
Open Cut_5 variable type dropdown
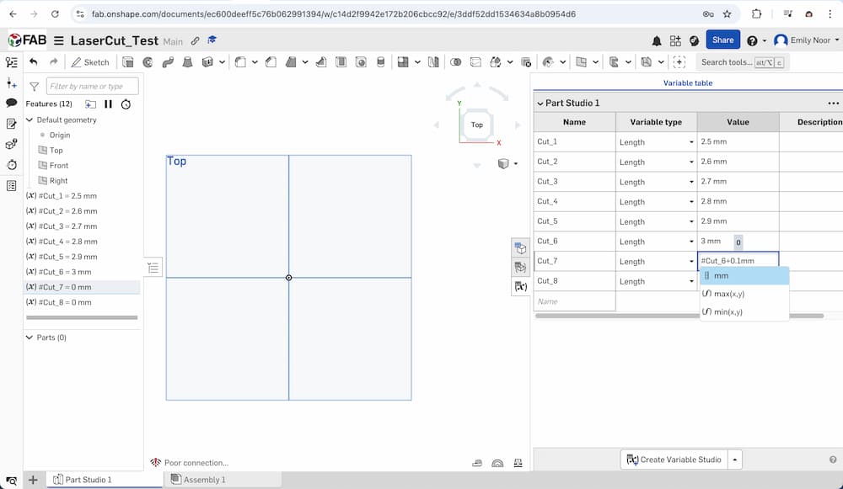coord(691,221)
